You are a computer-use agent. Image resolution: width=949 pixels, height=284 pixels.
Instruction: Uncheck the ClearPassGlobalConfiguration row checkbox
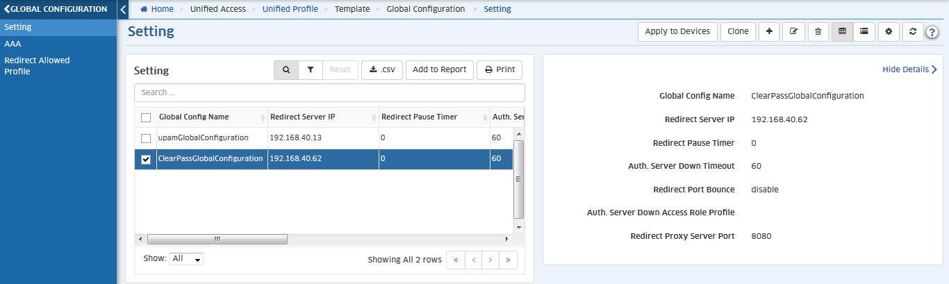[x=146, y=159]
